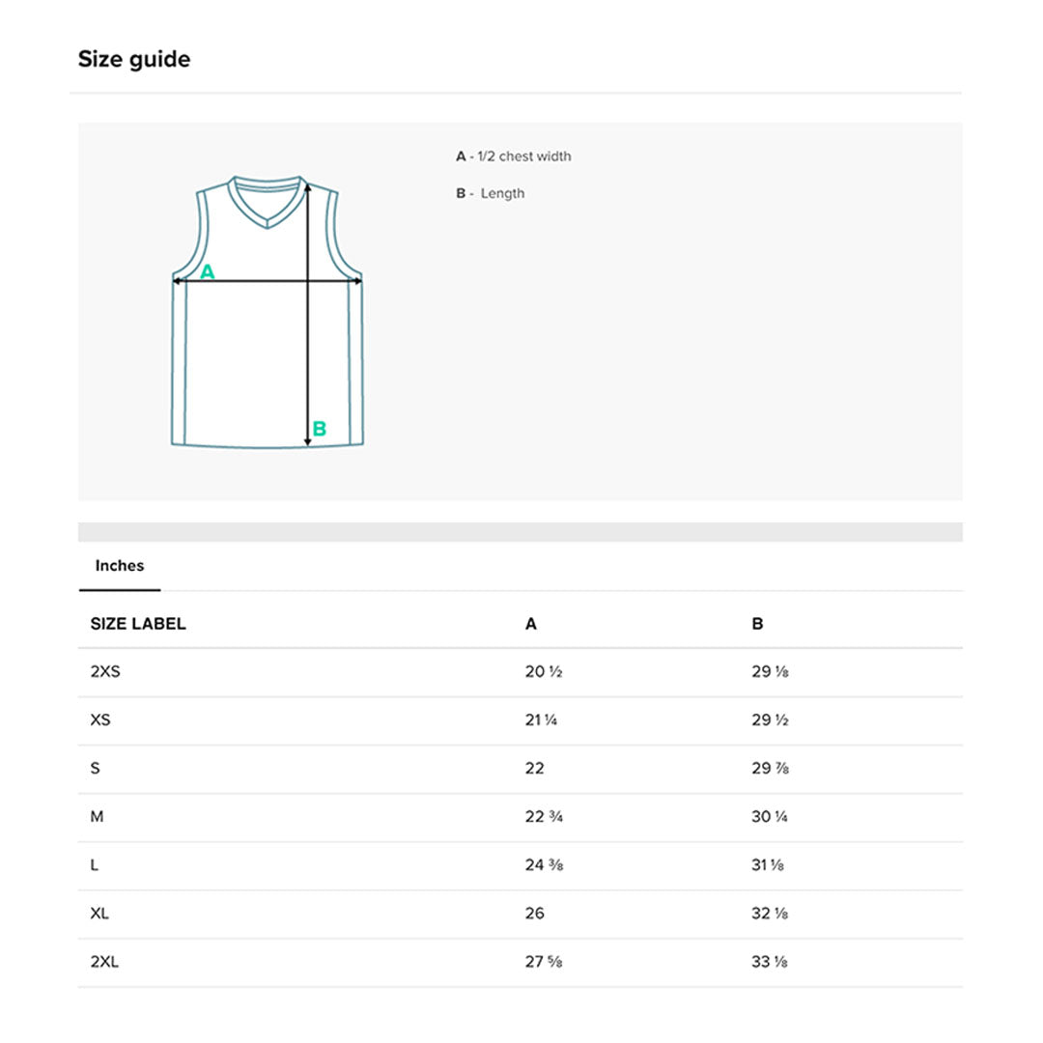The width and height of the screenshot is (1043, 1043).
Task: Select the 2XL size row label
Action: [104, 962]
